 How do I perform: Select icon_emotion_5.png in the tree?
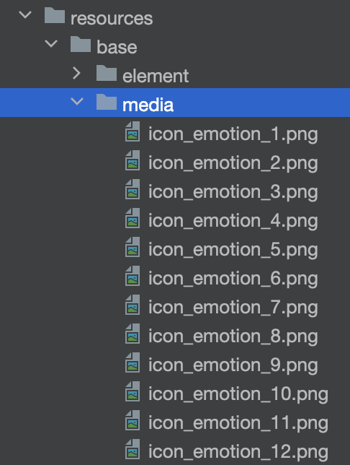(233, 250)
